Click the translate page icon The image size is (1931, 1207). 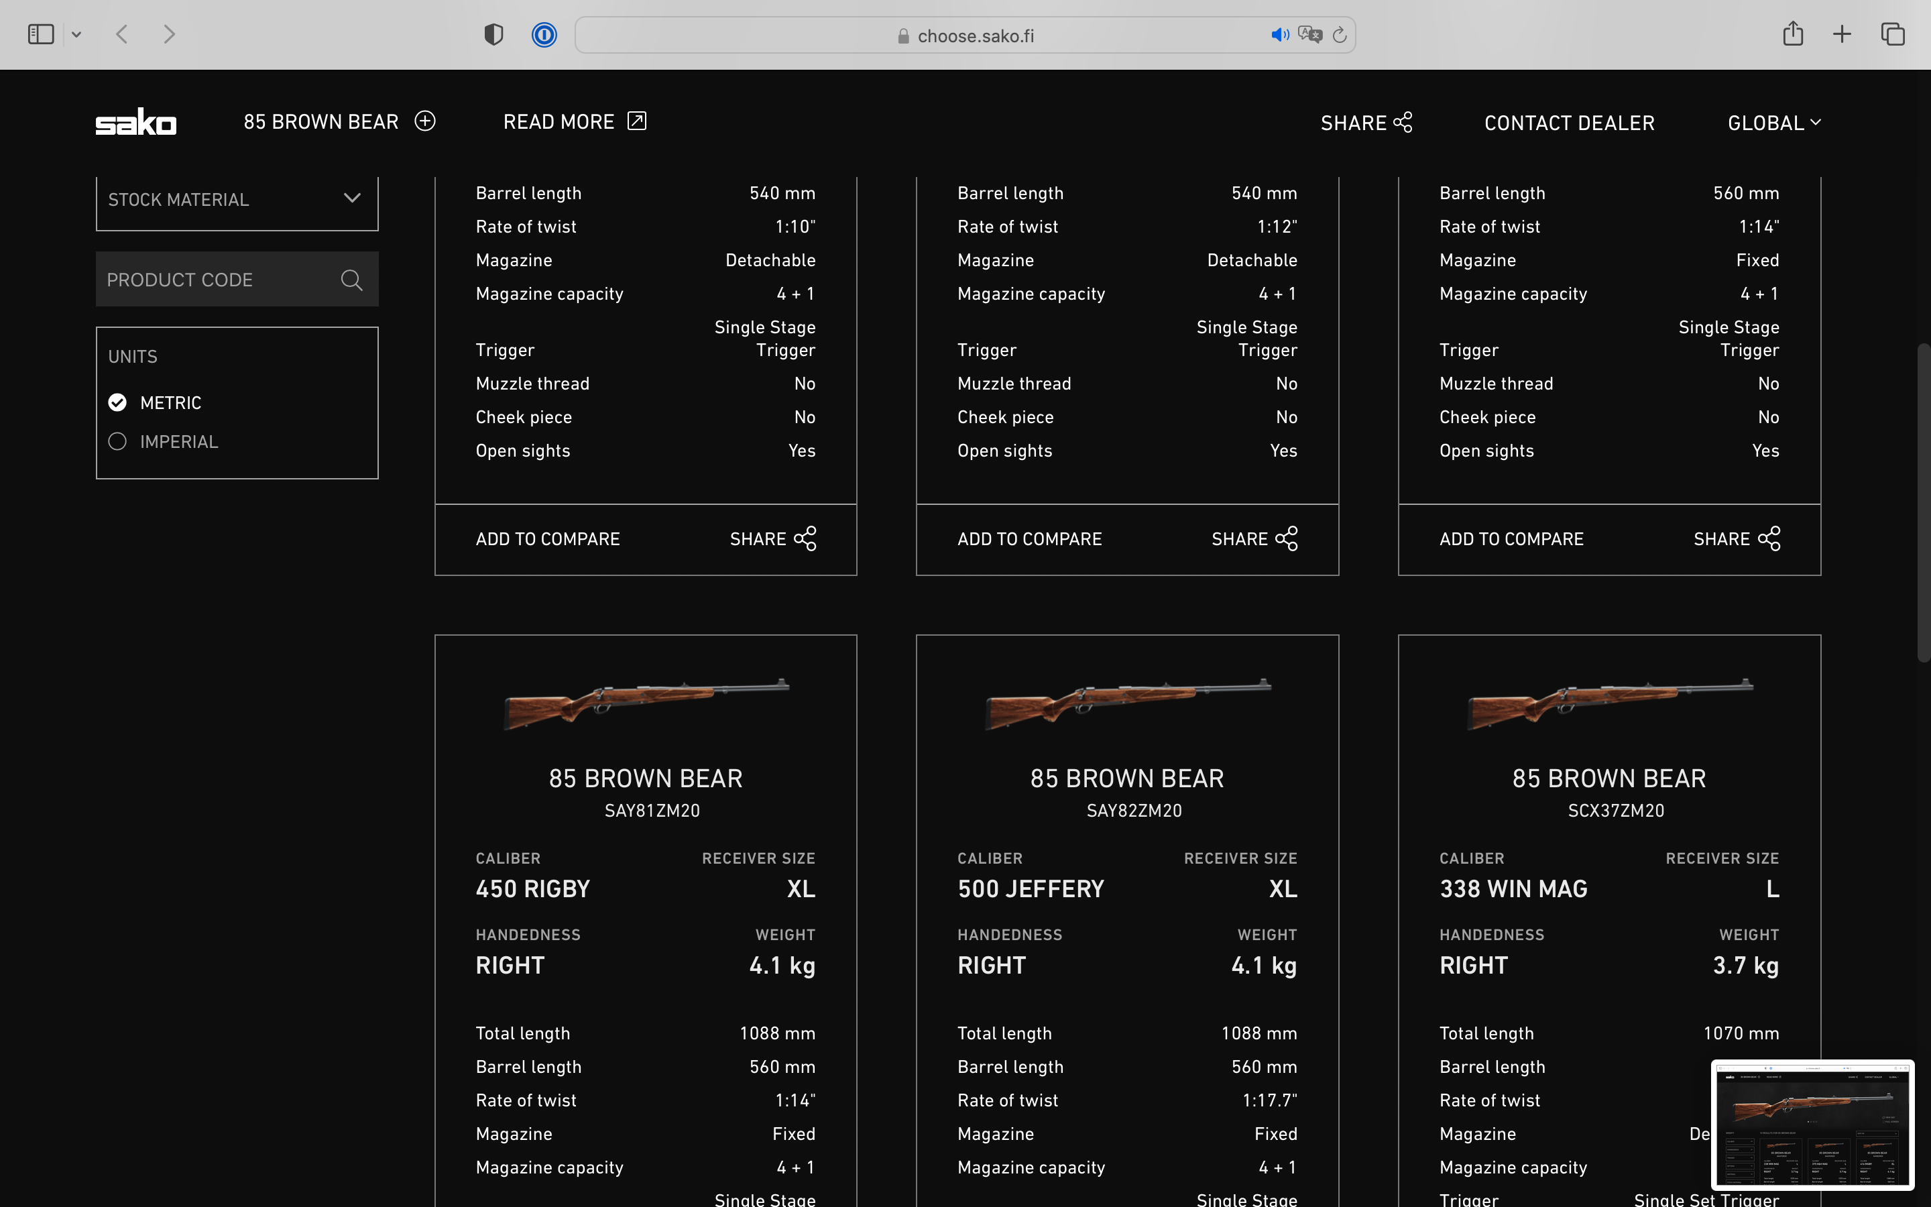[1310, 35]
